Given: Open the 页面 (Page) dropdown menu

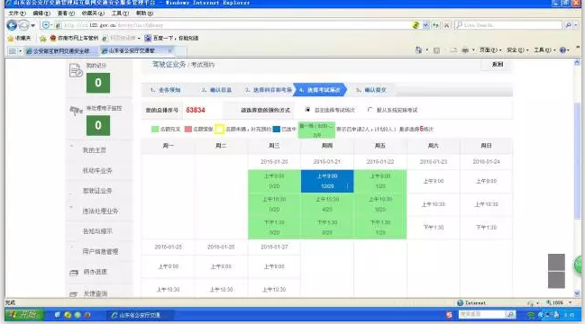Looking at the screenshot, I should 489,49.
